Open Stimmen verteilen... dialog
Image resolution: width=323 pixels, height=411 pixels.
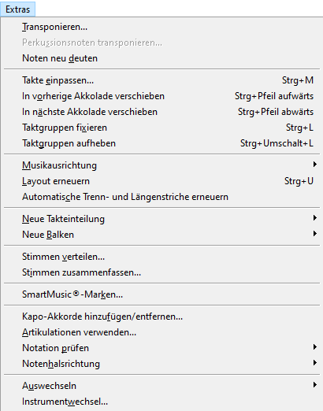click(x=161, y=257)
